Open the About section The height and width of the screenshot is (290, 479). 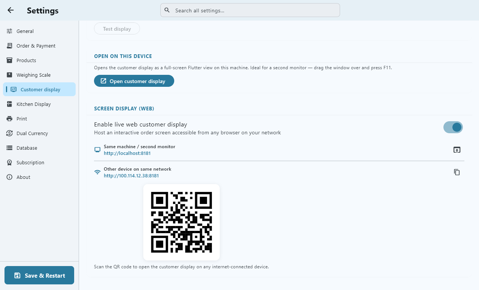[x=39, y=177]
